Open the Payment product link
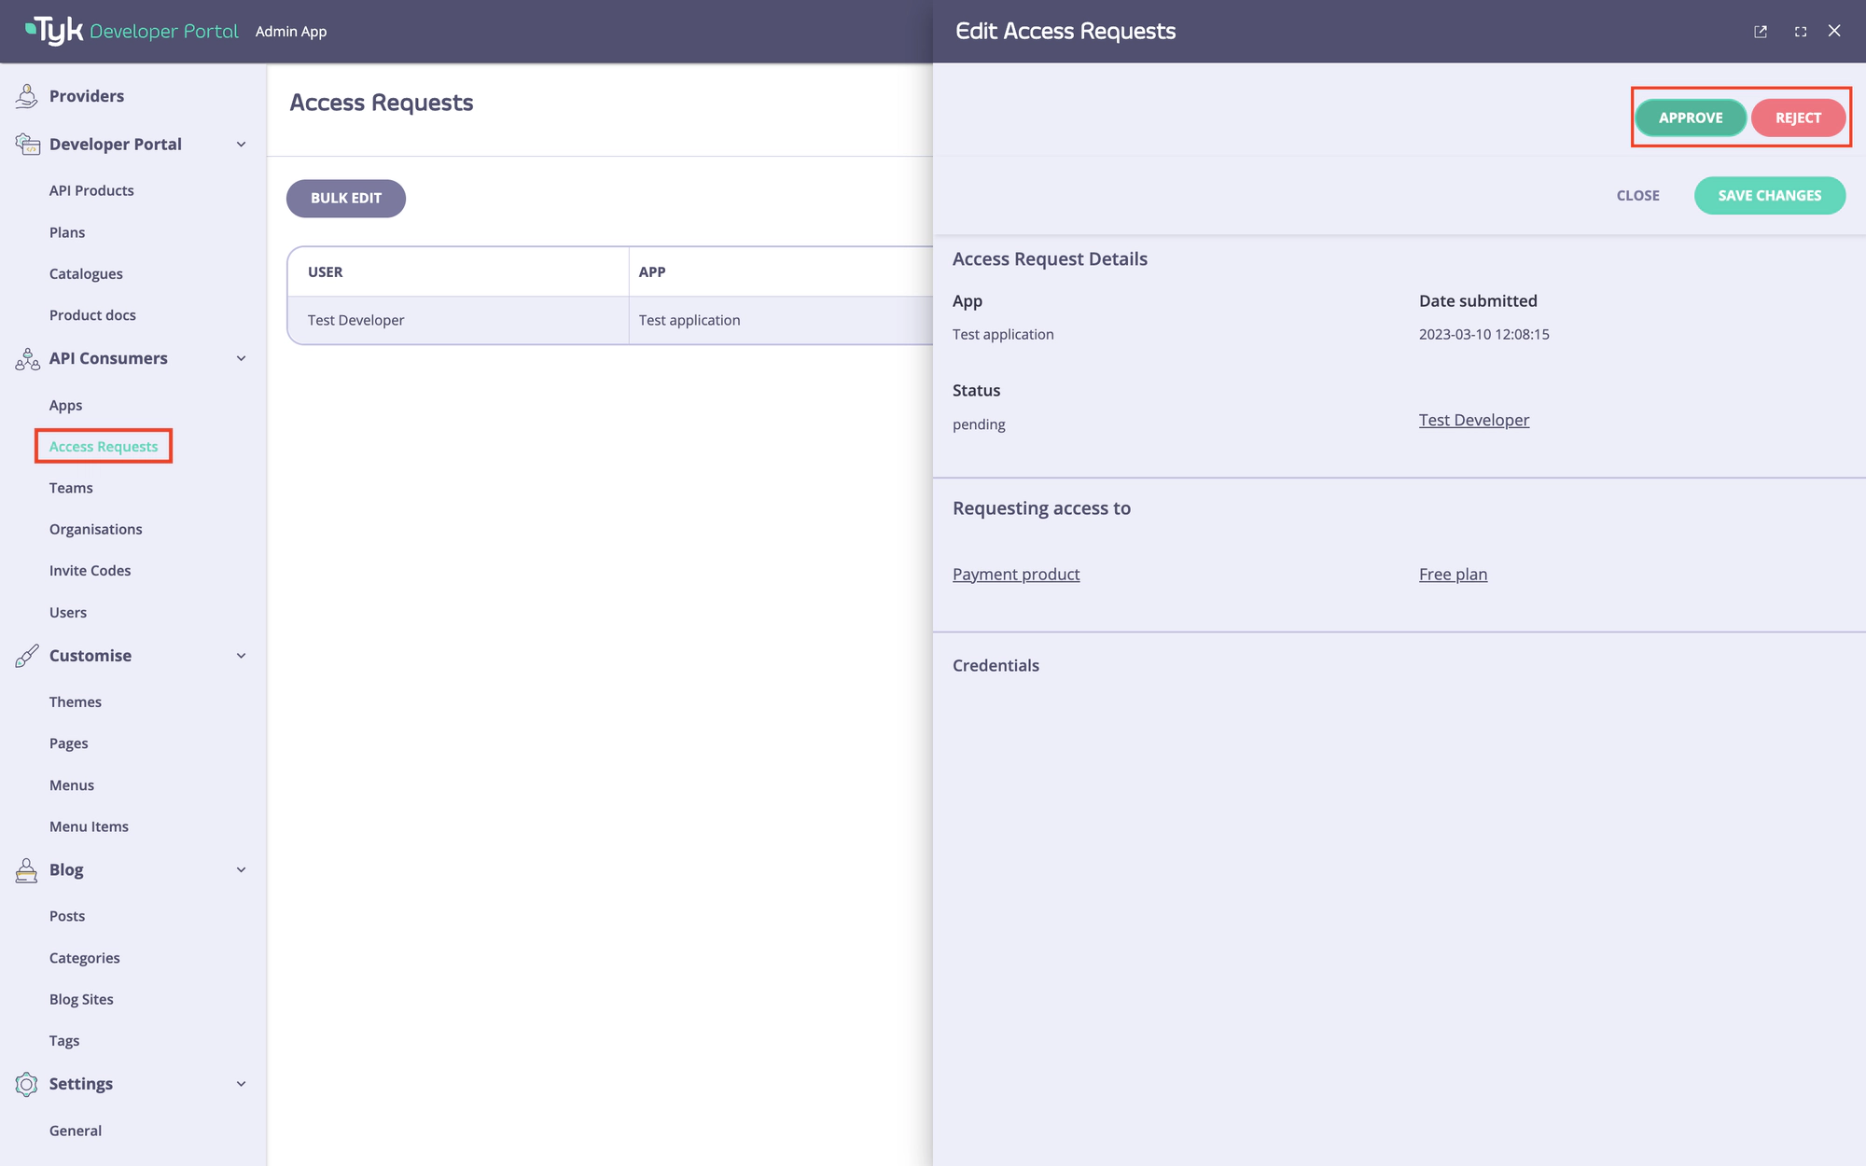This screenshot has width=1866, height=1166. pos(1016,575)
